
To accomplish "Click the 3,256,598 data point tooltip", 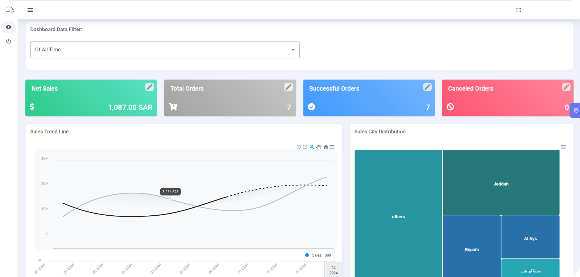I will 170,192.
